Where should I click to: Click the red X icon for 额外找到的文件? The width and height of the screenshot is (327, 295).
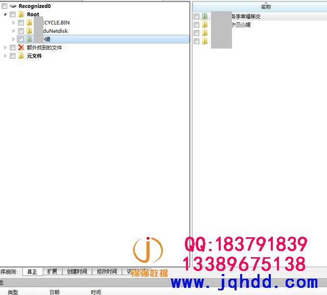coord(21,48)
